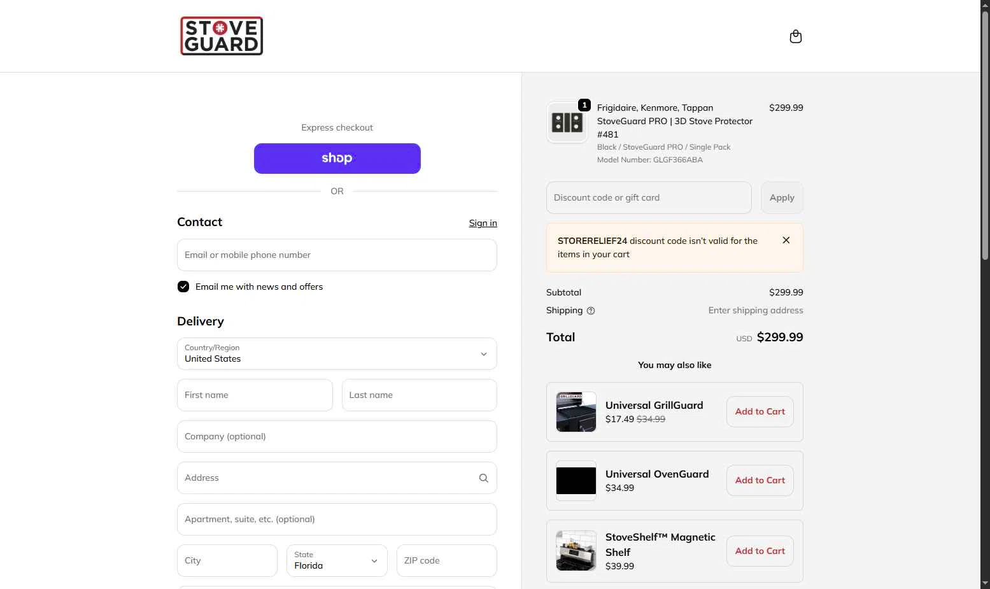The image size is (990, 589).
Task: Open the shopping bag cart icon
Action: tap(795, 36)
